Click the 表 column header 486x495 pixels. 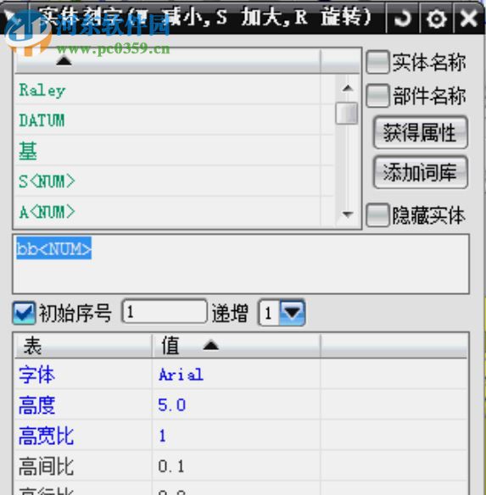click(84, 346)
